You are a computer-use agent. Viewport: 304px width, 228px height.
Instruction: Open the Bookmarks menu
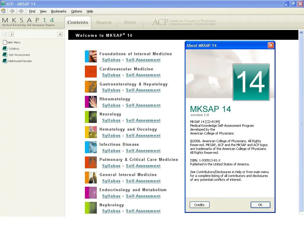(x=58, y=11)
